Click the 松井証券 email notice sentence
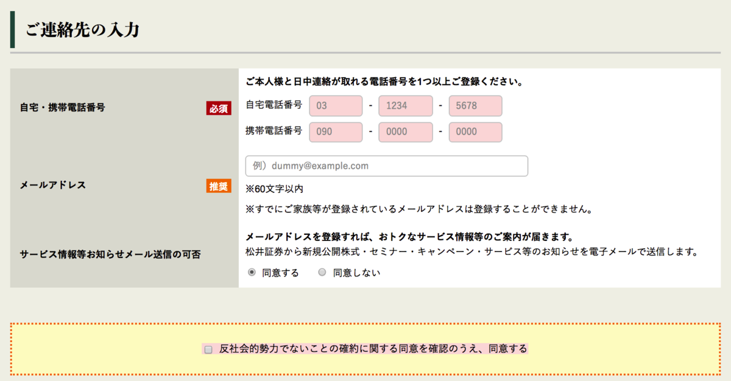 (x=471, y=251)
